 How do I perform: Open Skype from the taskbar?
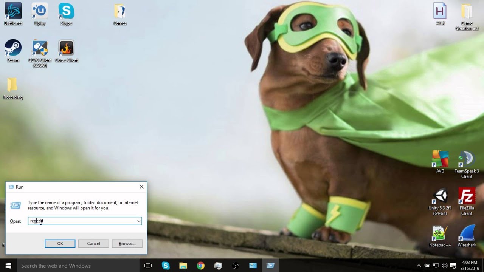(166, 266)
